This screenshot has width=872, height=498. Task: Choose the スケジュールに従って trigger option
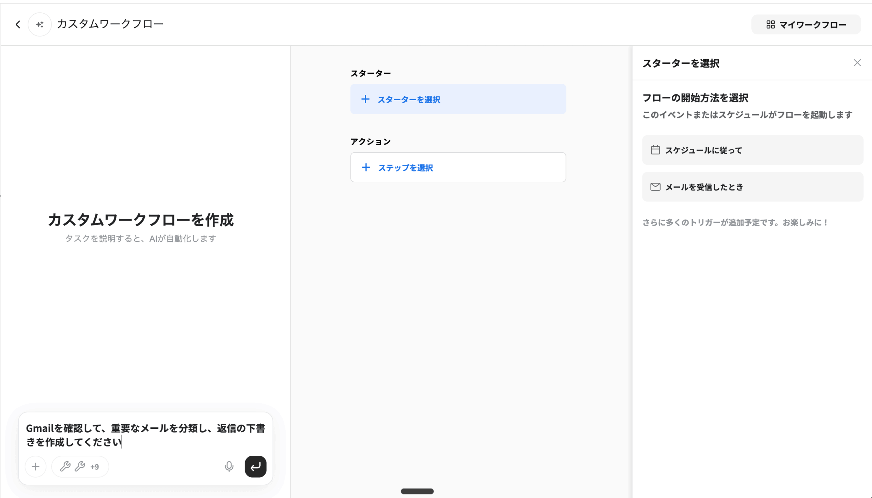tap(752, 150)
